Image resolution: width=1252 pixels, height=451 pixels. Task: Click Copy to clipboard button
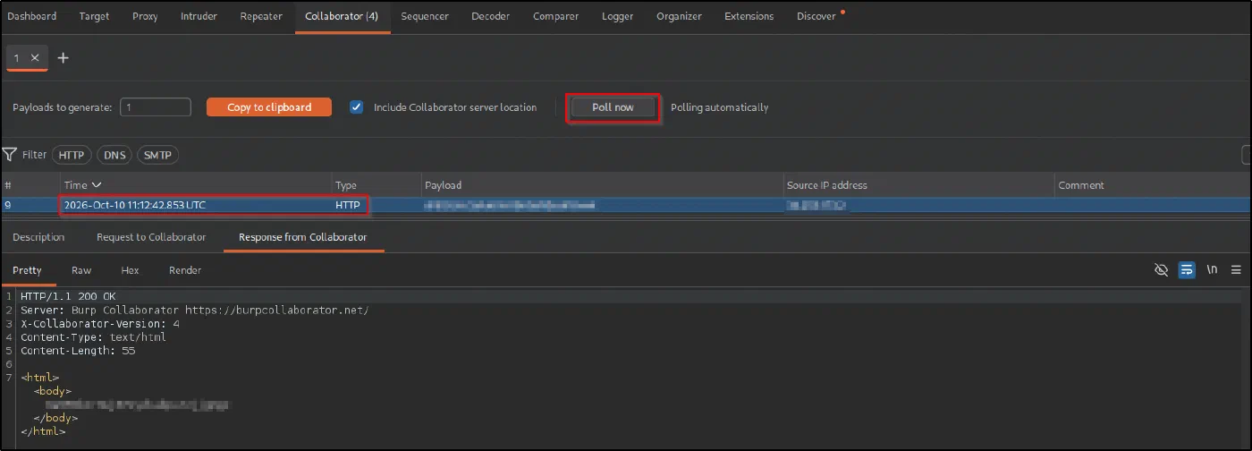(269, 107)
